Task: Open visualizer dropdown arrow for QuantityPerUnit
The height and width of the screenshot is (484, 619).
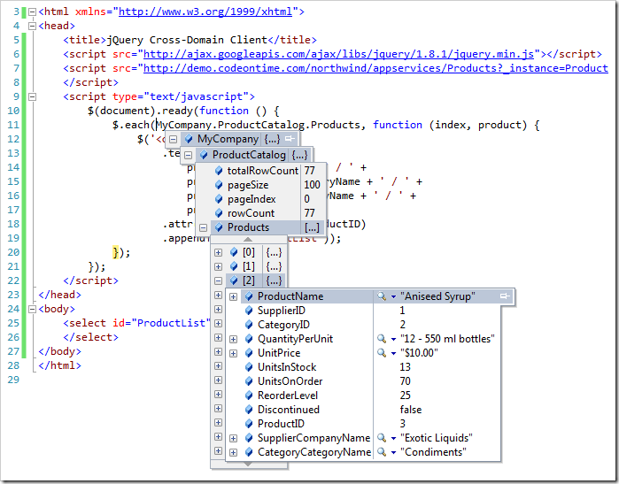Action: pyautogui.click(x=393, y=339)
